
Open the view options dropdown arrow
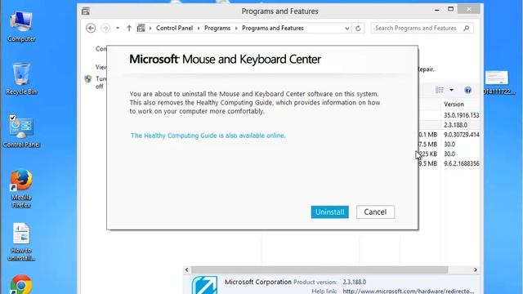pos(451,90)
